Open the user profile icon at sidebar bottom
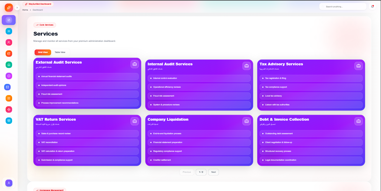This screenshot has height=191, width=381. tap(9, 183)
